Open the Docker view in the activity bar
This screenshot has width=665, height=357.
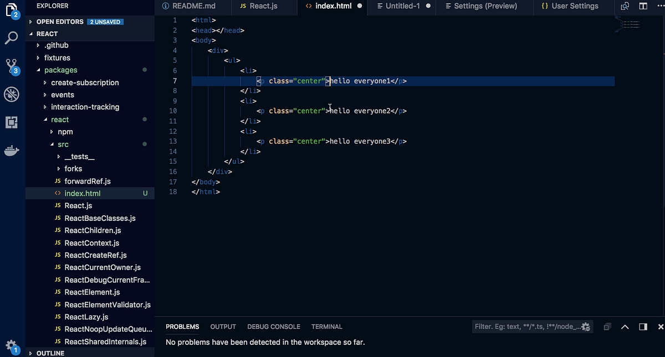[12, 150]
